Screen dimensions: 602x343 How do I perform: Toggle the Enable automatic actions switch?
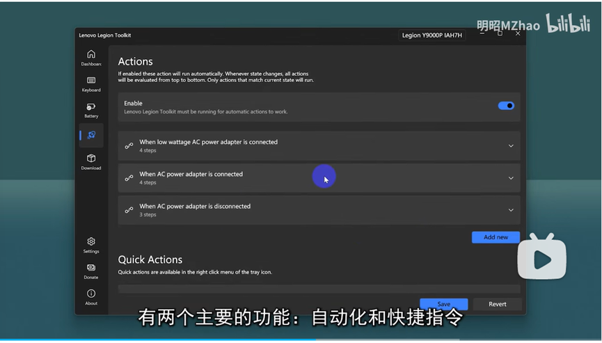click(x=506, y=106)
